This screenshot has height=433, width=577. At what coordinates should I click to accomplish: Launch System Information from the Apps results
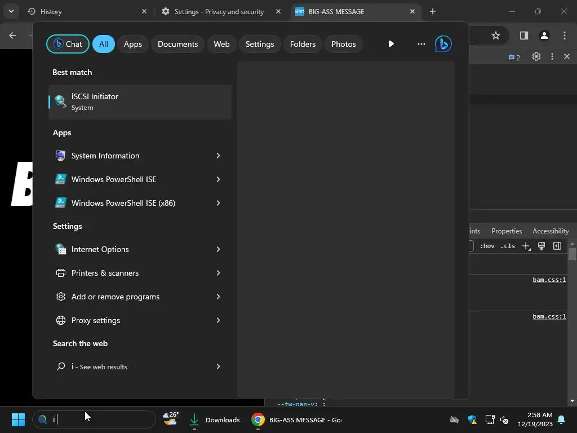105,156
